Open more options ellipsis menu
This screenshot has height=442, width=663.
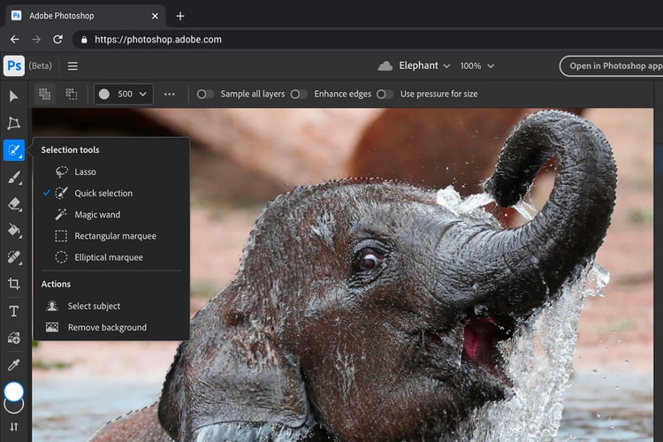pos(169,94)
